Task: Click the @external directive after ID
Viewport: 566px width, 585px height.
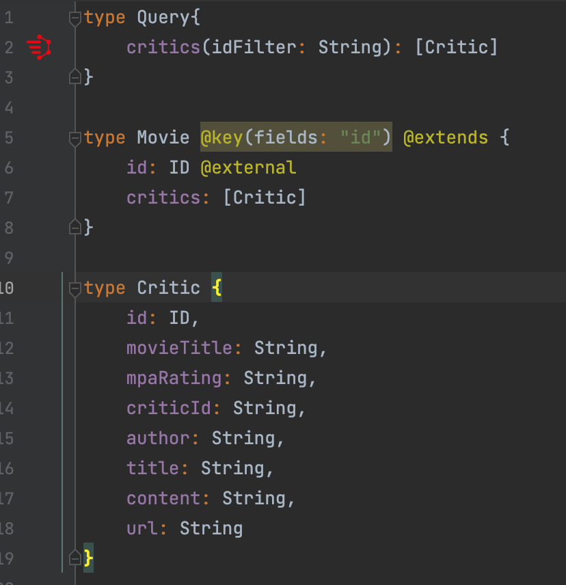Action: (248, 167)
